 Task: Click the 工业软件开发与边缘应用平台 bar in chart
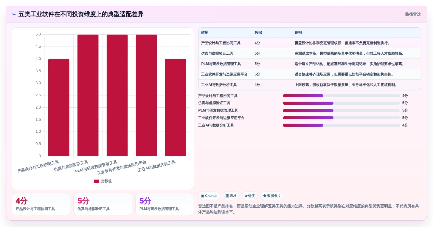pos(146,95)
